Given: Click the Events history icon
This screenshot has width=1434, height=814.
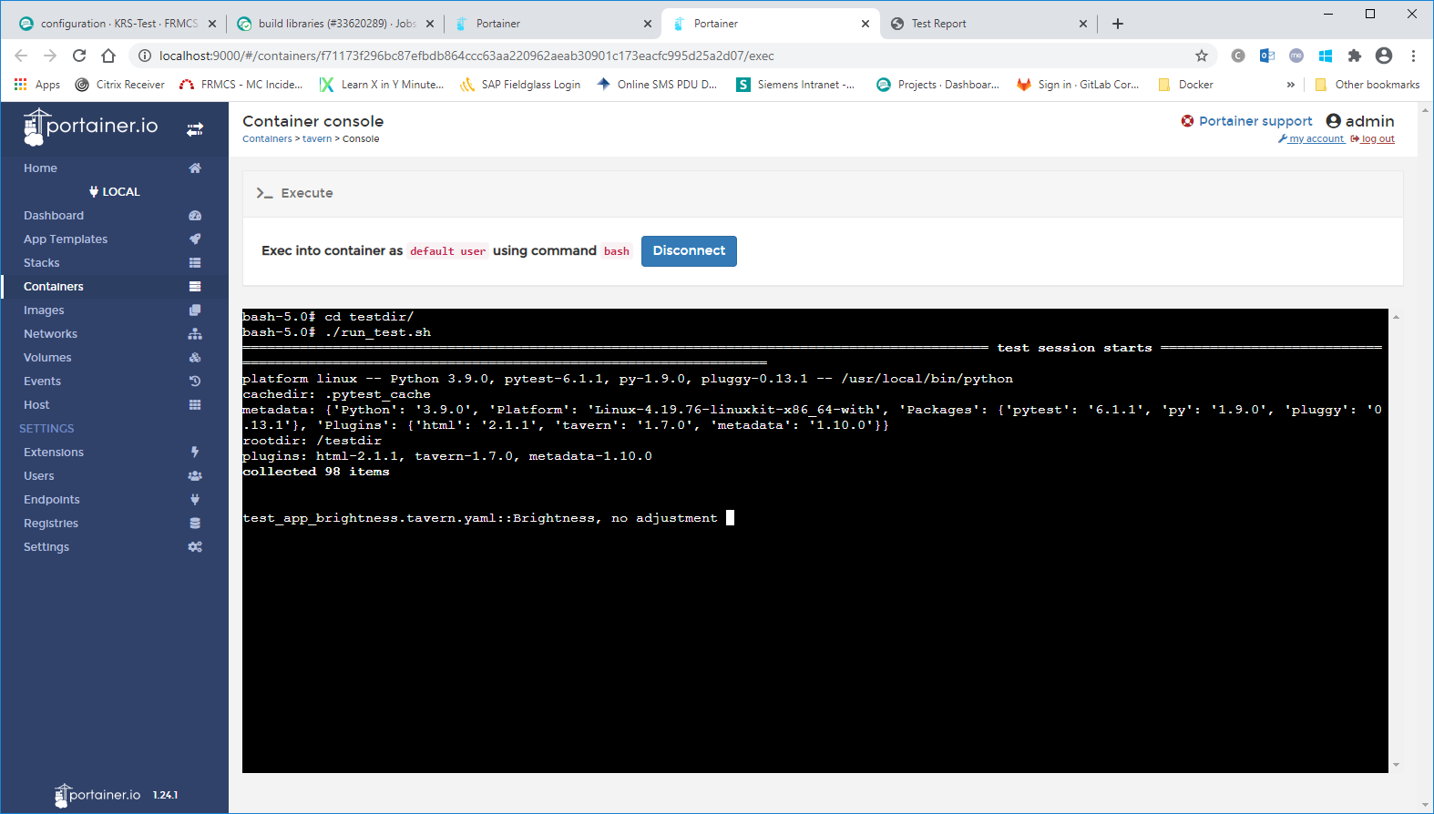Looking at the screenshot, I should (195, 382).
